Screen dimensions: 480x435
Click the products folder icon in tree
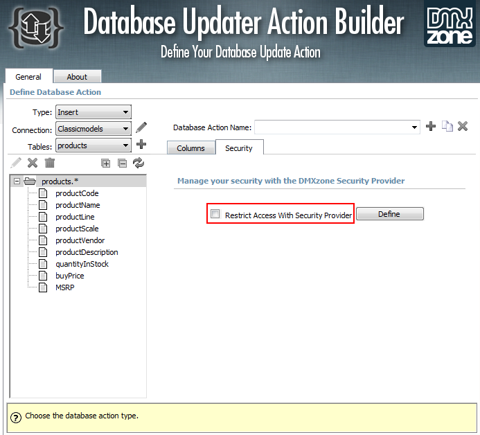pyautogui.click(x=30, y=181)
